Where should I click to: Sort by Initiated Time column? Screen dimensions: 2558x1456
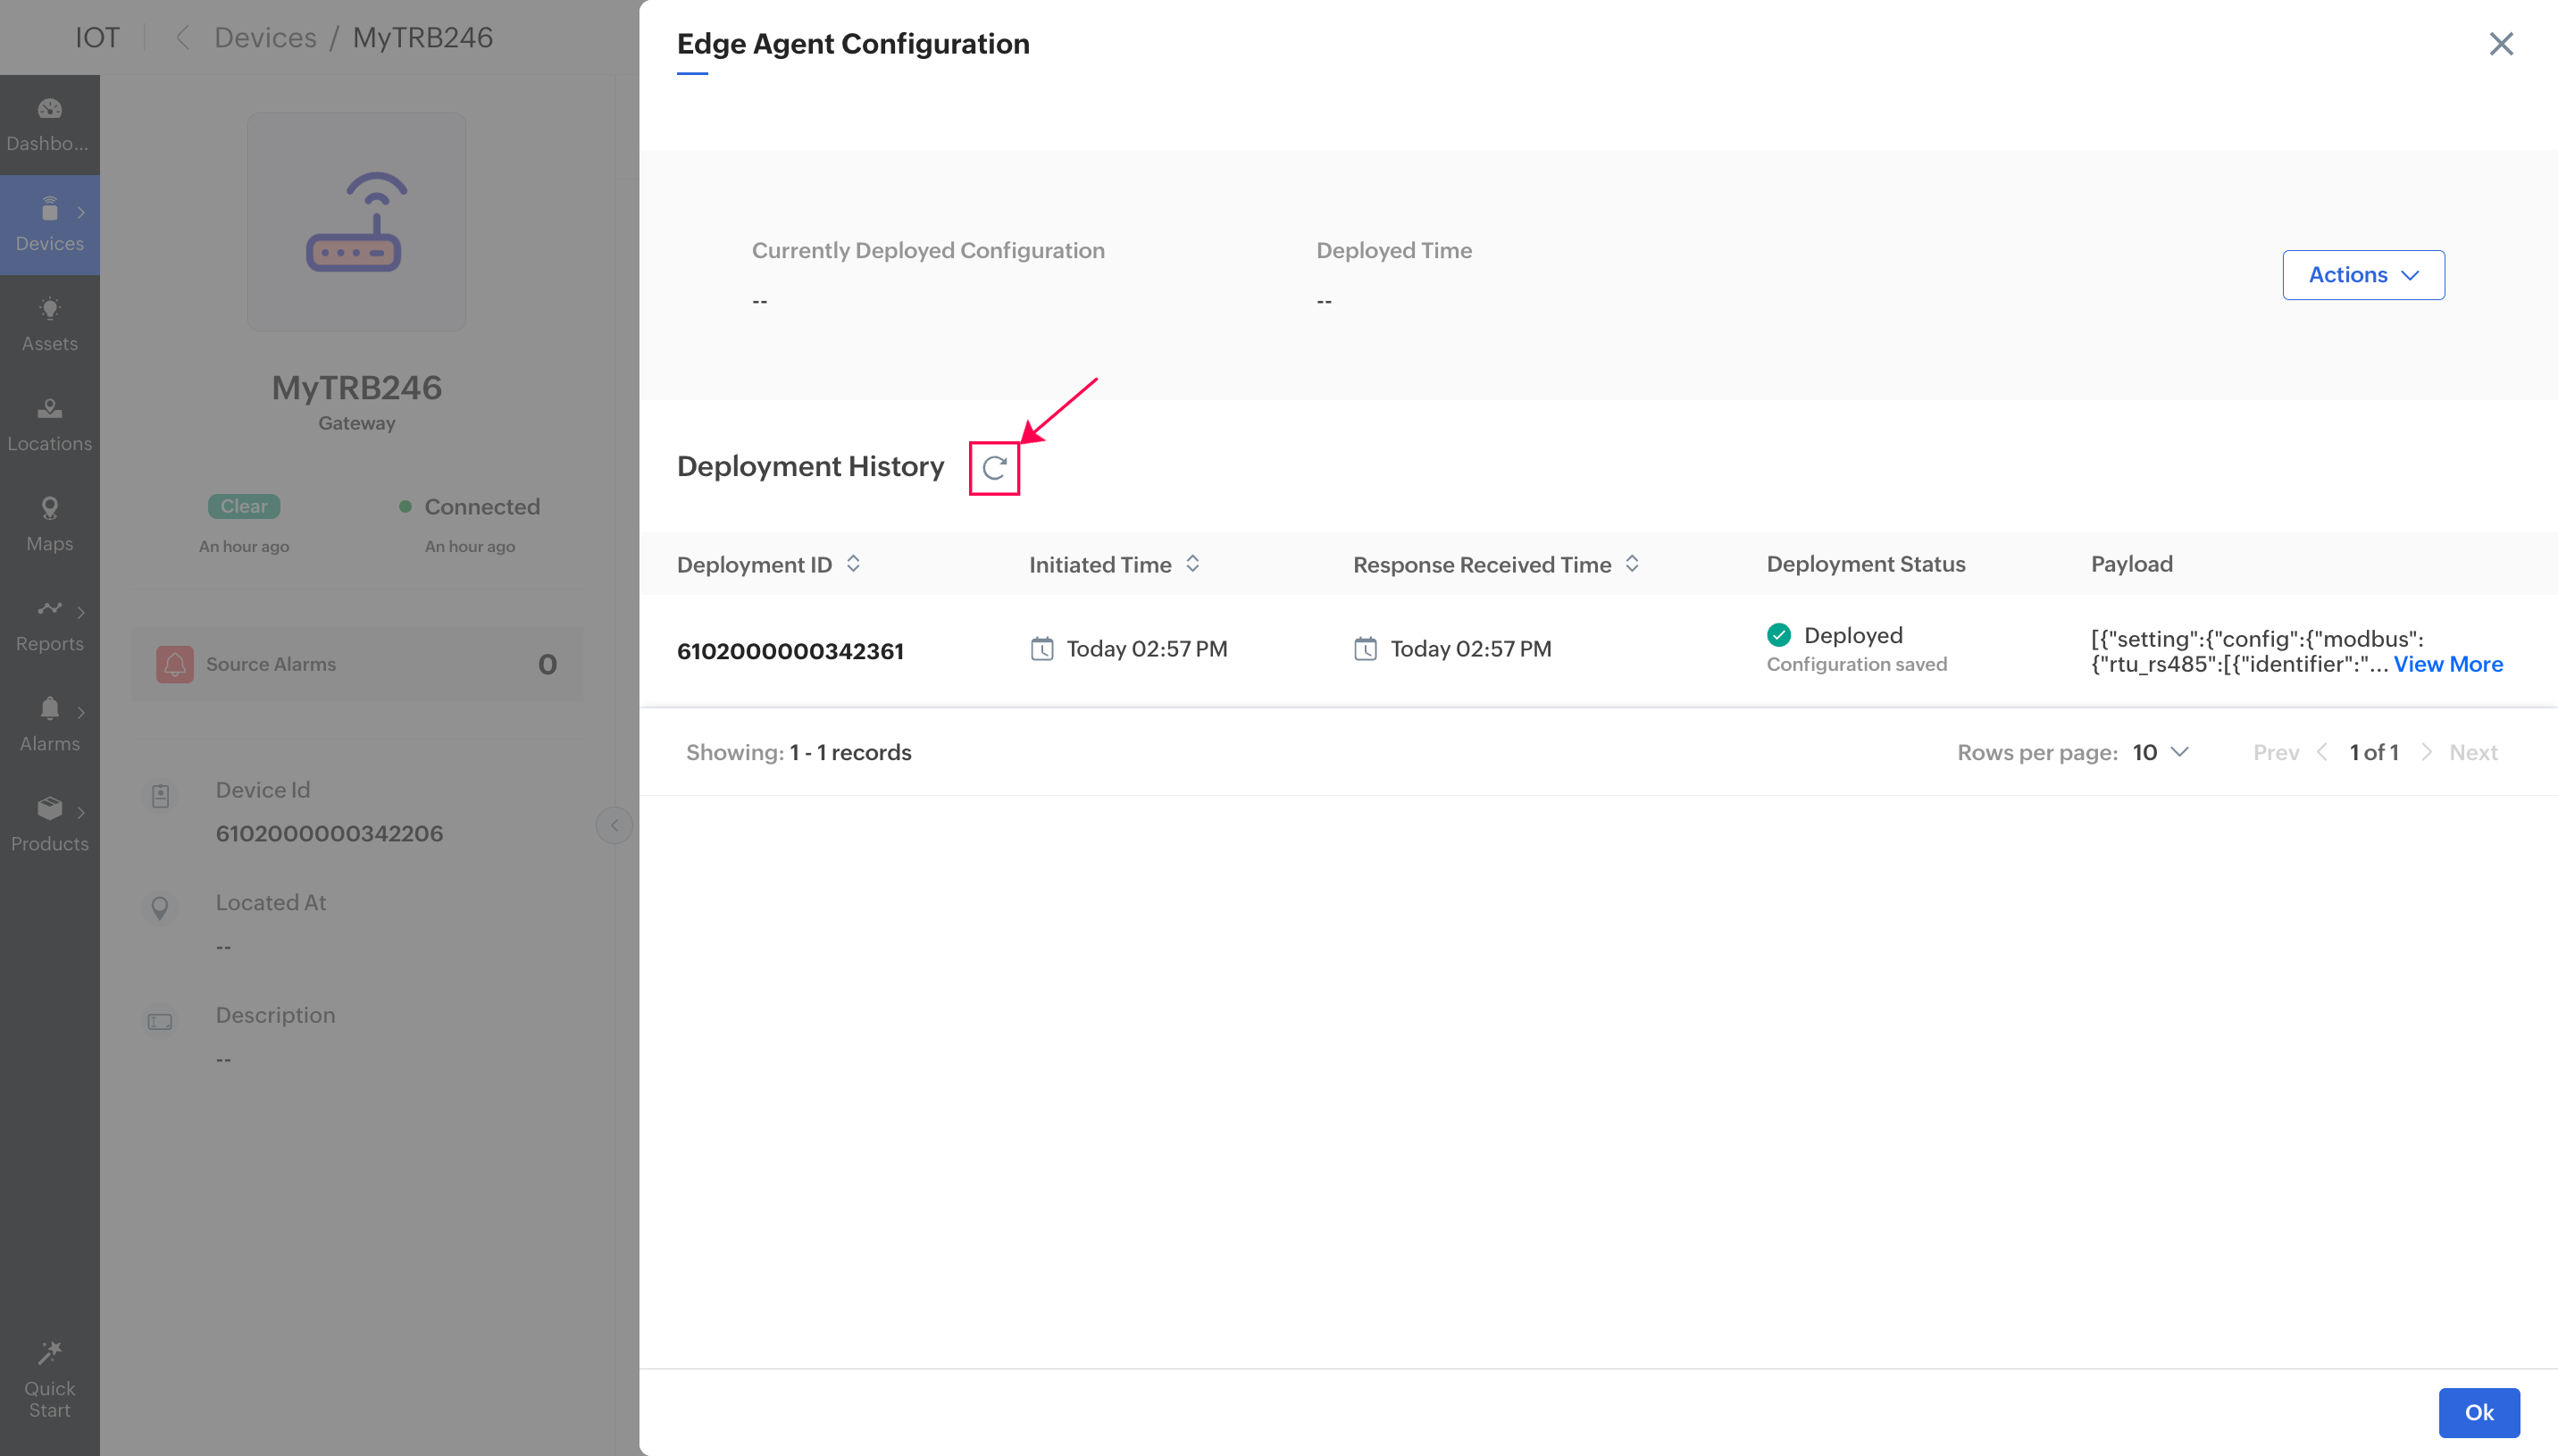coord(1192,564)
